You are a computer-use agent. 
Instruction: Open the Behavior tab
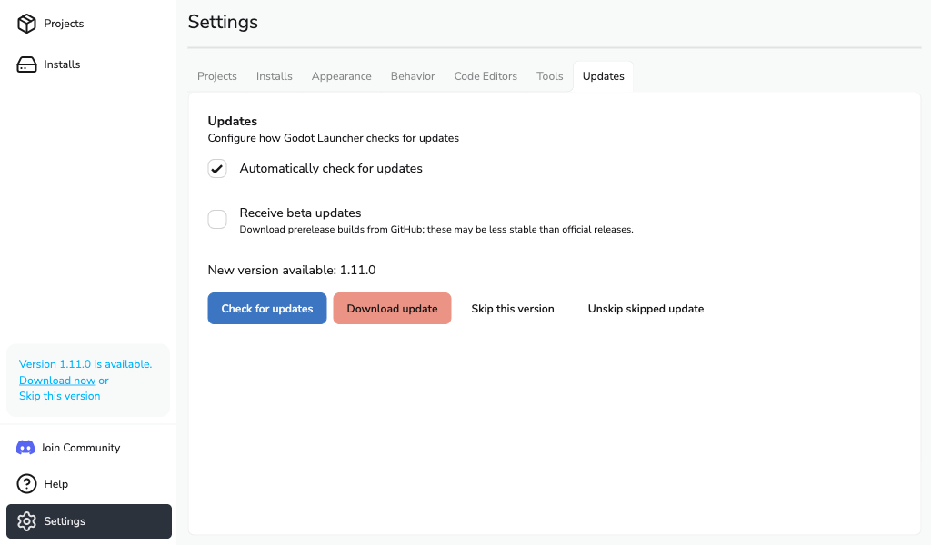click(x=413, y=76)
